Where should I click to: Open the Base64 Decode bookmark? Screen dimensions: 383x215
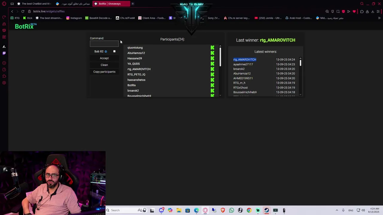[98, 18]
